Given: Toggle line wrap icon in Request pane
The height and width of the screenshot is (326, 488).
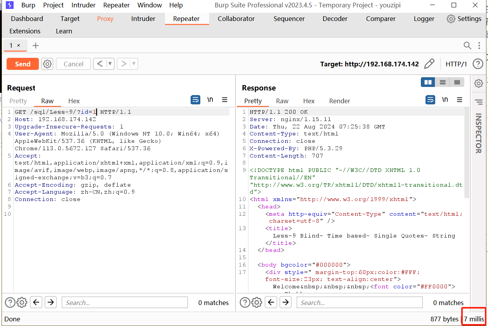Looking at the screenshot, I should 196,100.
